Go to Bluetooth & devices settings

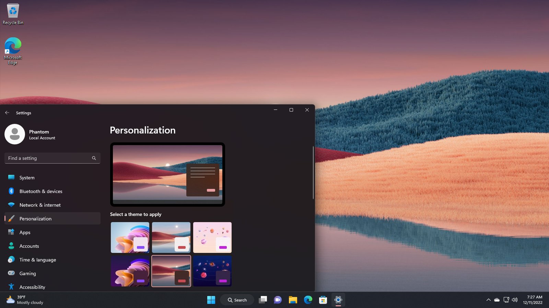(41, 191)
